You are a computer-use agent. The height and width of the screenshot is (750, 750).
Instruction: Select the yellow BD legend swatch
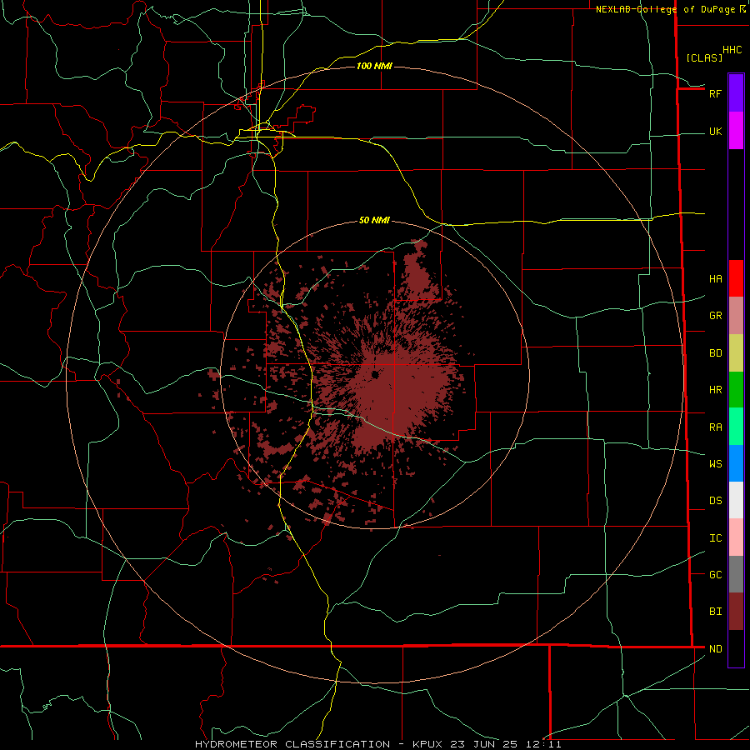736,352
